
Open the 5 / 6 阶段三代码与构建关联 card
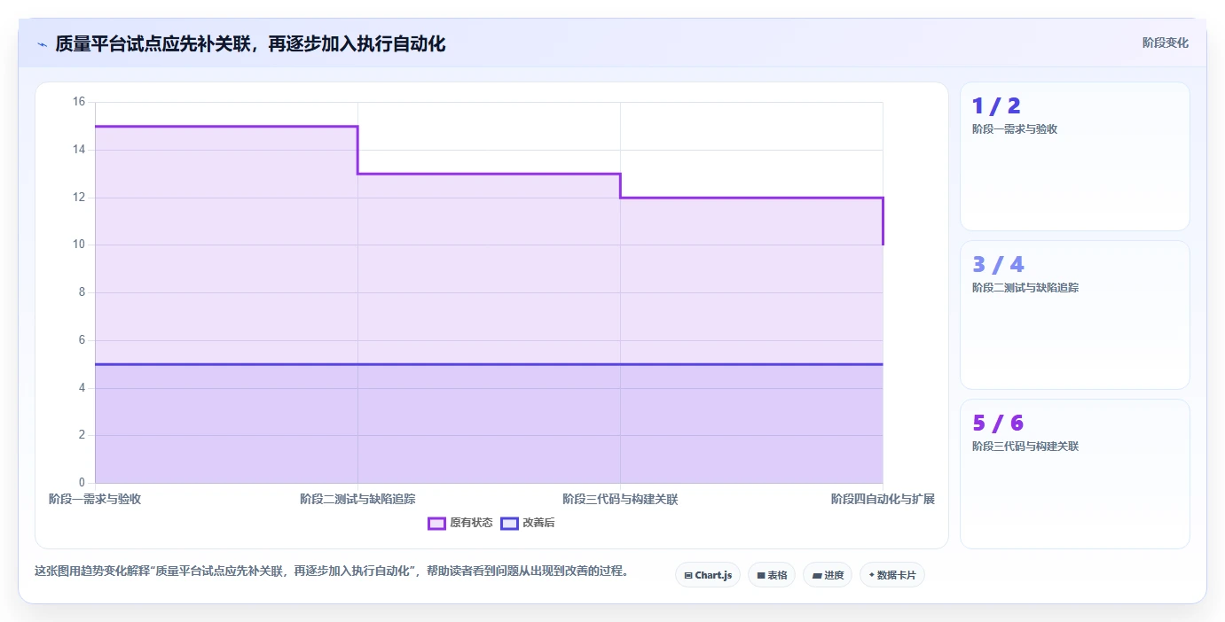(1074, 474)
